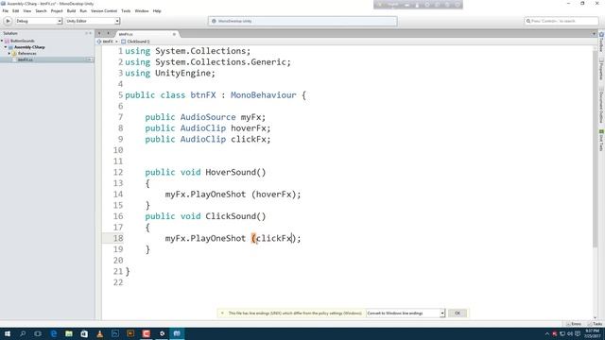Open the View menu
Image resolution: width=605 pixels, height=340 pixels.
(27, 10)
